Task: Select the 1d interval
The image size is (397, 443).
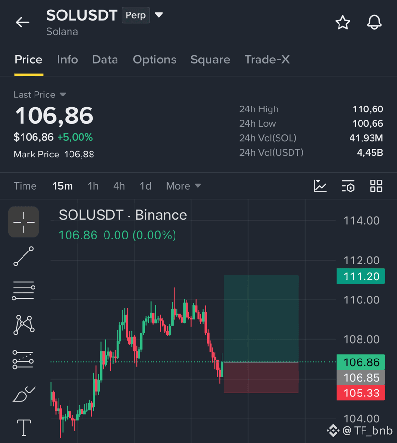Action: coord(146,186)
